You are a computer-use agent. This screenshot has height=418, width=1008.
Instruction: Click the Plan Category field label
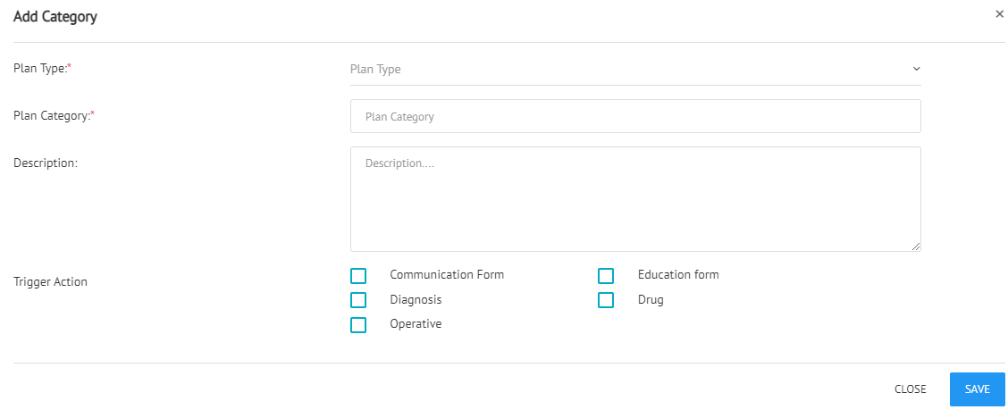coord(54,115)
